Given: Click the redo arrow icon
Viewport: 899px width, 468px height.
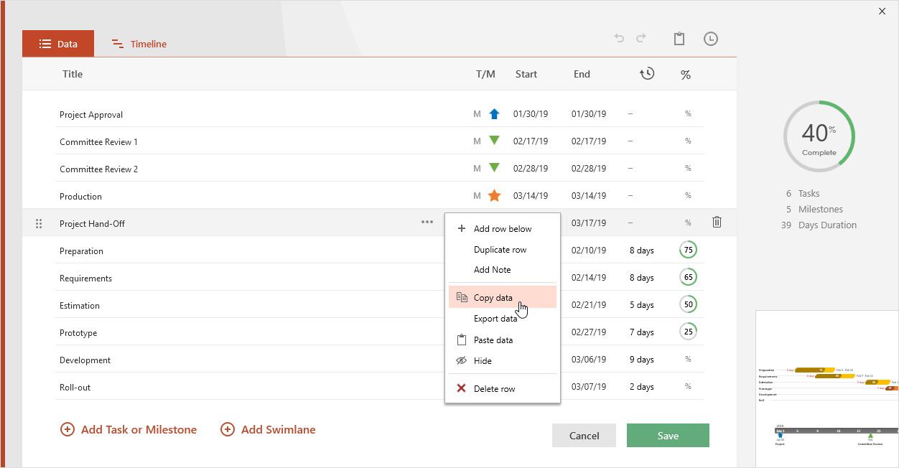Looking at the screenshot, I should coord(641,39).
